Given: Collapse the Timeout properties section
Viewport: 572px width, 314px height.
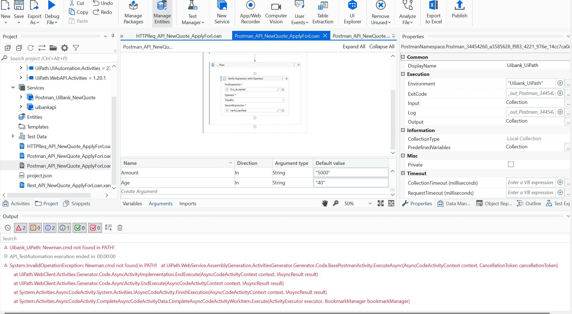Looking at the screenshot, I should click(x=403, y=173).
